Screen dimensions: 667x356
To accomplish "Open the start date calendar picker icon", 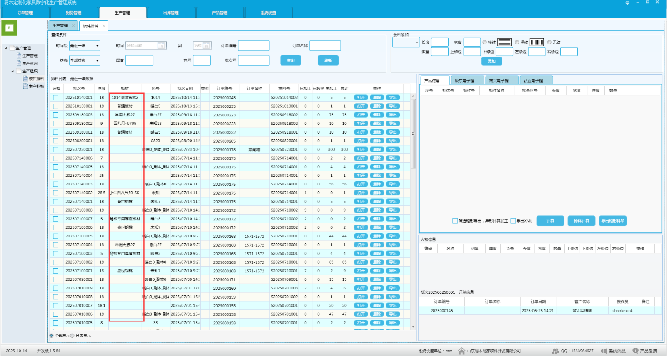I will [x=161, y=46].
